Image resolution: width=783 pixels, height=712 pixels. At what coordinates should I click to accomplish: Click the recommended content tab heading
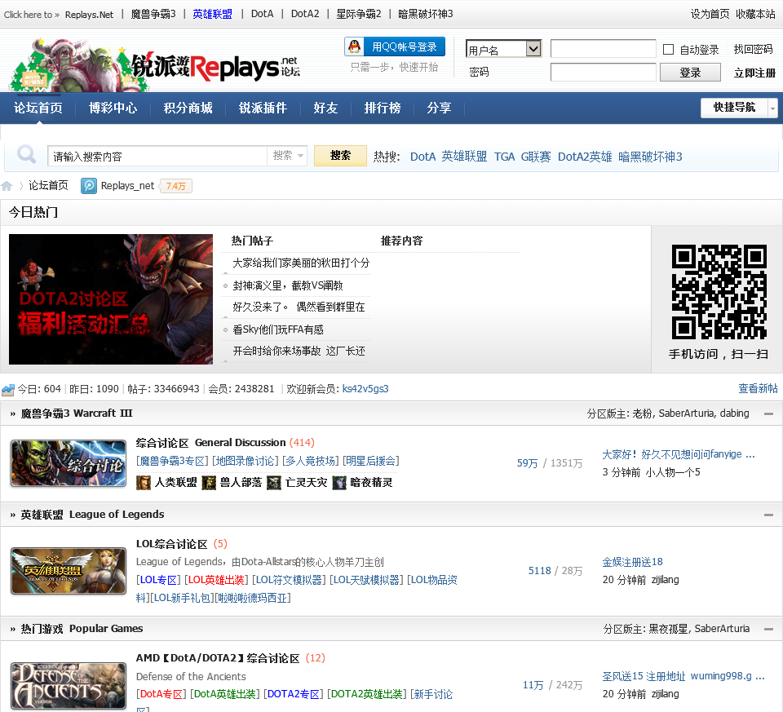[x=401, y=241]
